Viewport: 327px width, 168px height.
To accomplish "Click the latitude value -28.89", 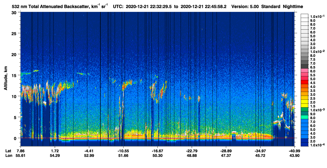I will pyautogui.click(x=226, y=151).
